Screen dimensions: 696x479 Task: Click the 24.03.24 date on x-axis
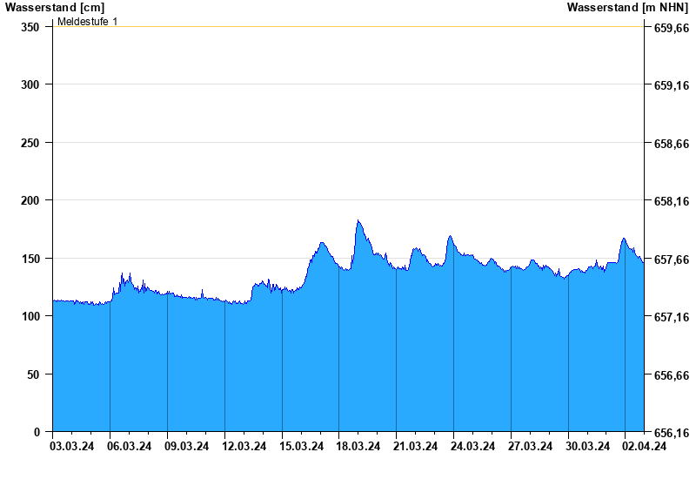[x=472, y=447]
